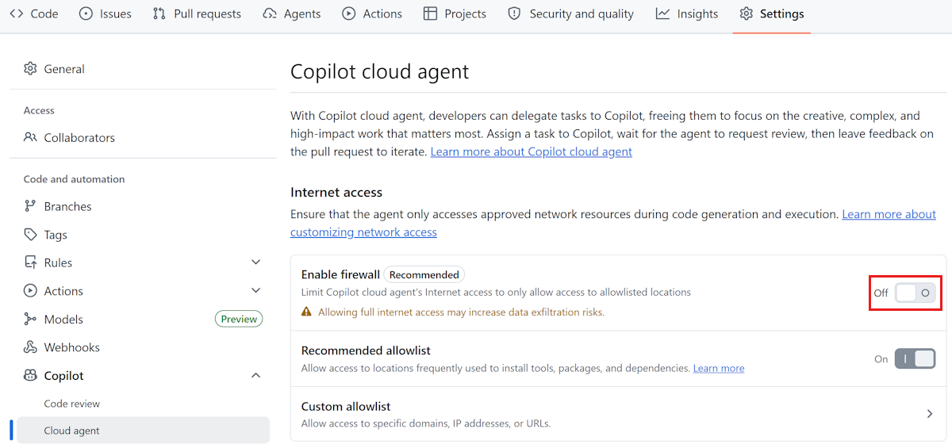This screenshot has width=952, height=448.
Task: Click the branch icon beside Branches
Action: 30,206
